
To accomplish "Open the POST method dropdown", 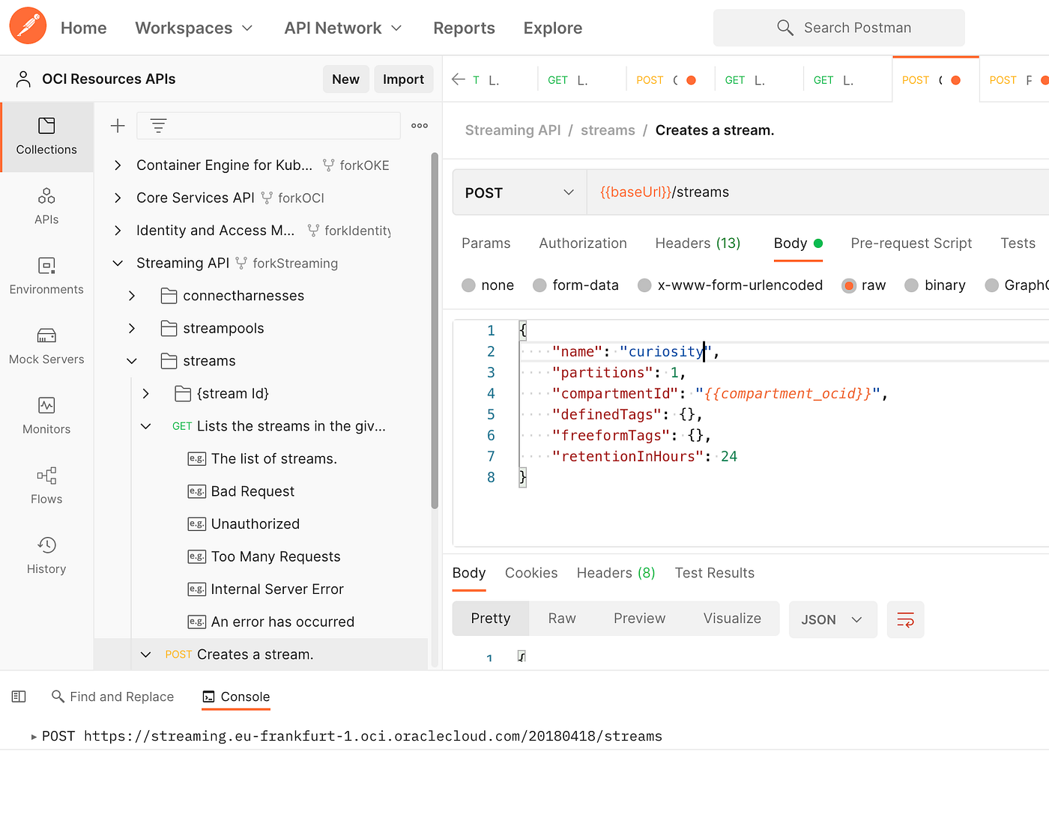I will click(519, 192).
